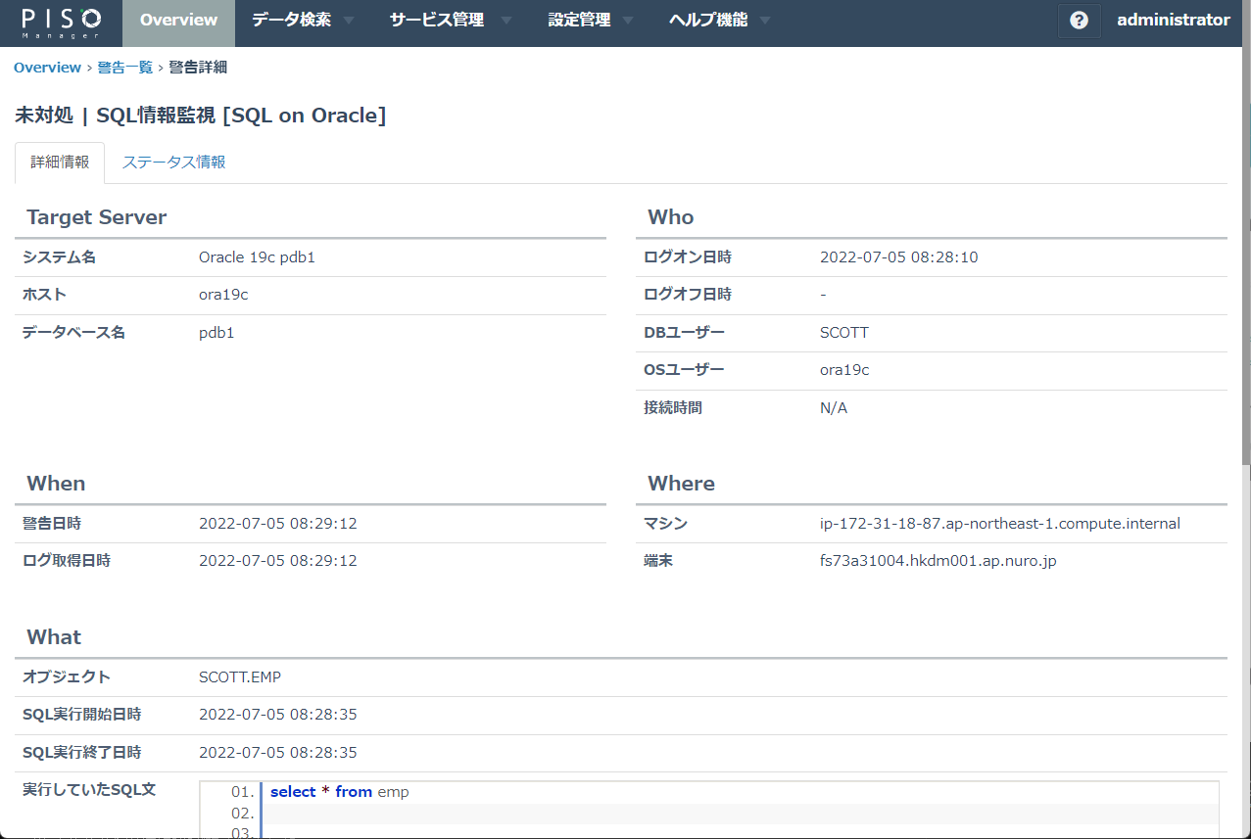Expand the サービス管理 dropdown arrow
Screen dimensions: 1251x839
[x=505, y=21]
